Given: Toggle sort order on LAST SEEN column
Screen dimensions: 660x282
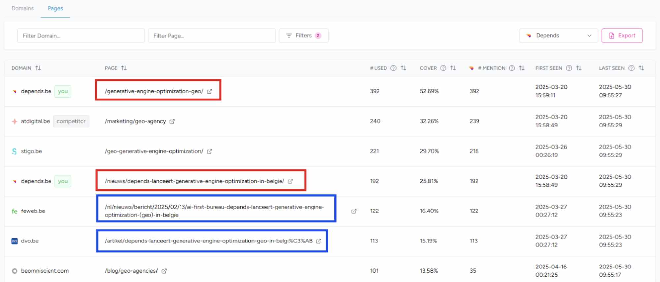Looking at the screenshot, I should click(641, 68).
